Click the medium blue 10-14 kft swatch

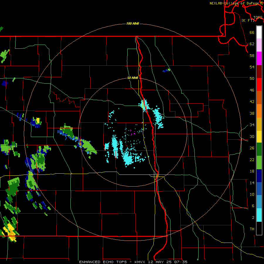click(x=259, y=189)
